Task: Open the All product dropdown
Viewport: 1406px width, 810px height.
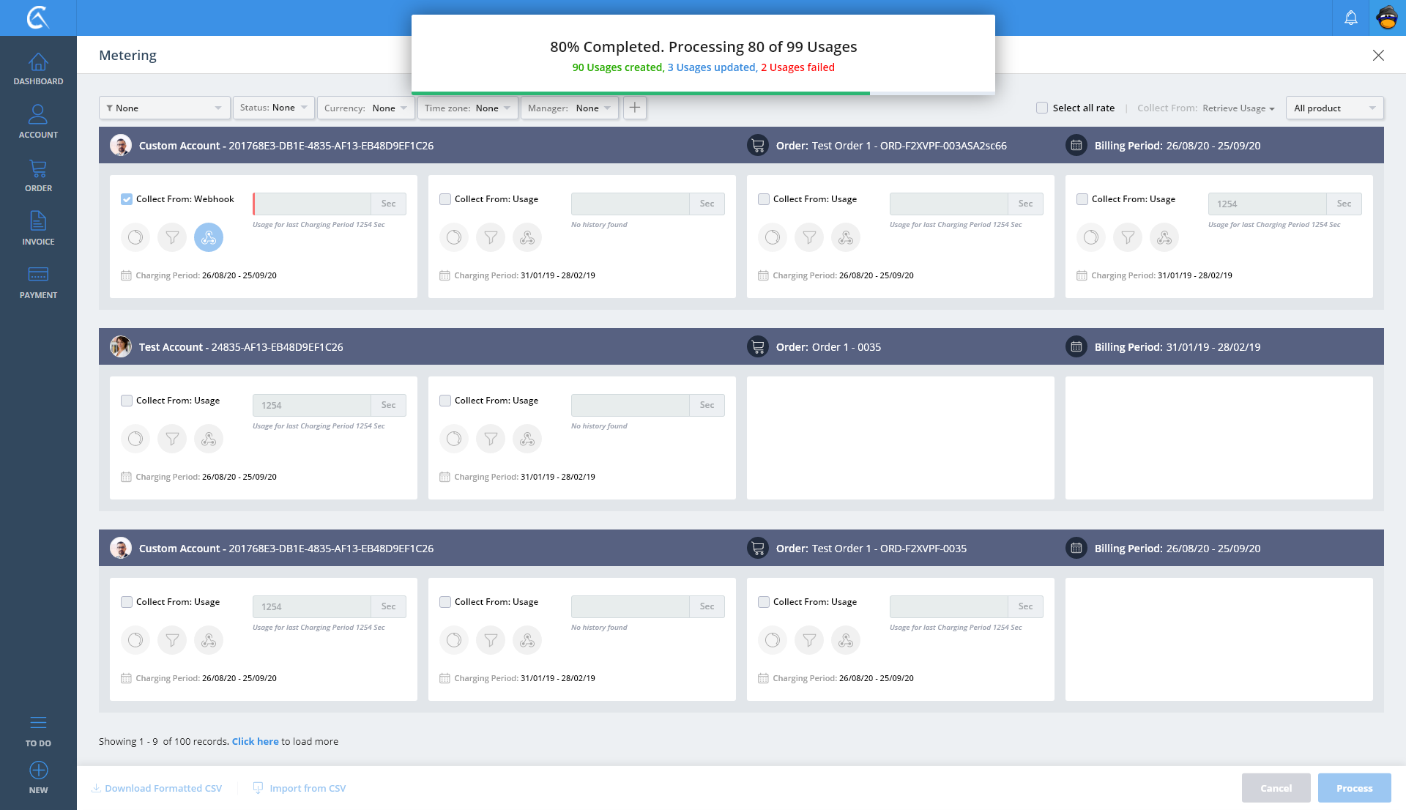Action: tap(1334, 108)
